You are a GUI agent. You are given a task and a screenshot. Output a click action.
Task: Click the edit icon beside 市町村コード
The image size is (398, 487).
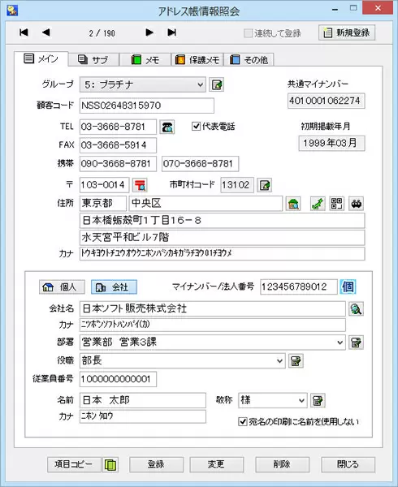click(x=265, y=185)
